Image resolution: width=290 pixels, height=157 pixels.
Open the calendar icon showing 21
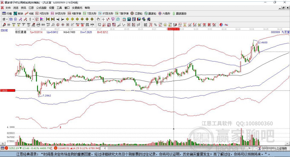124,19
